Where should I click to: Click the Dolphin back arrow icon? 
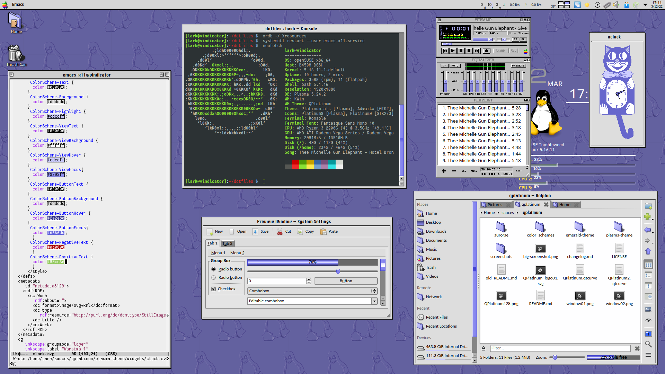(647, 230)
